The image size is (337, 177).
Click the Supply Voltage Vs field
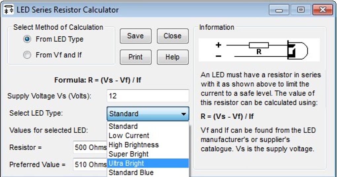[x=148, y=96]
